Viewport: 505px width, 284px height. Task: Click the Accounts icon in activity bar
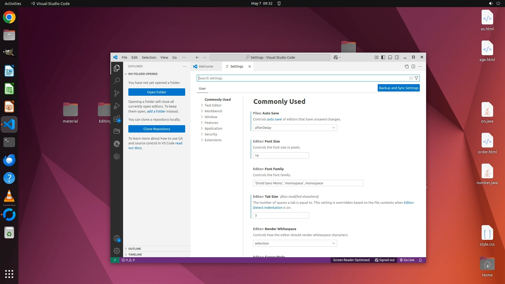tap(117, 239)
